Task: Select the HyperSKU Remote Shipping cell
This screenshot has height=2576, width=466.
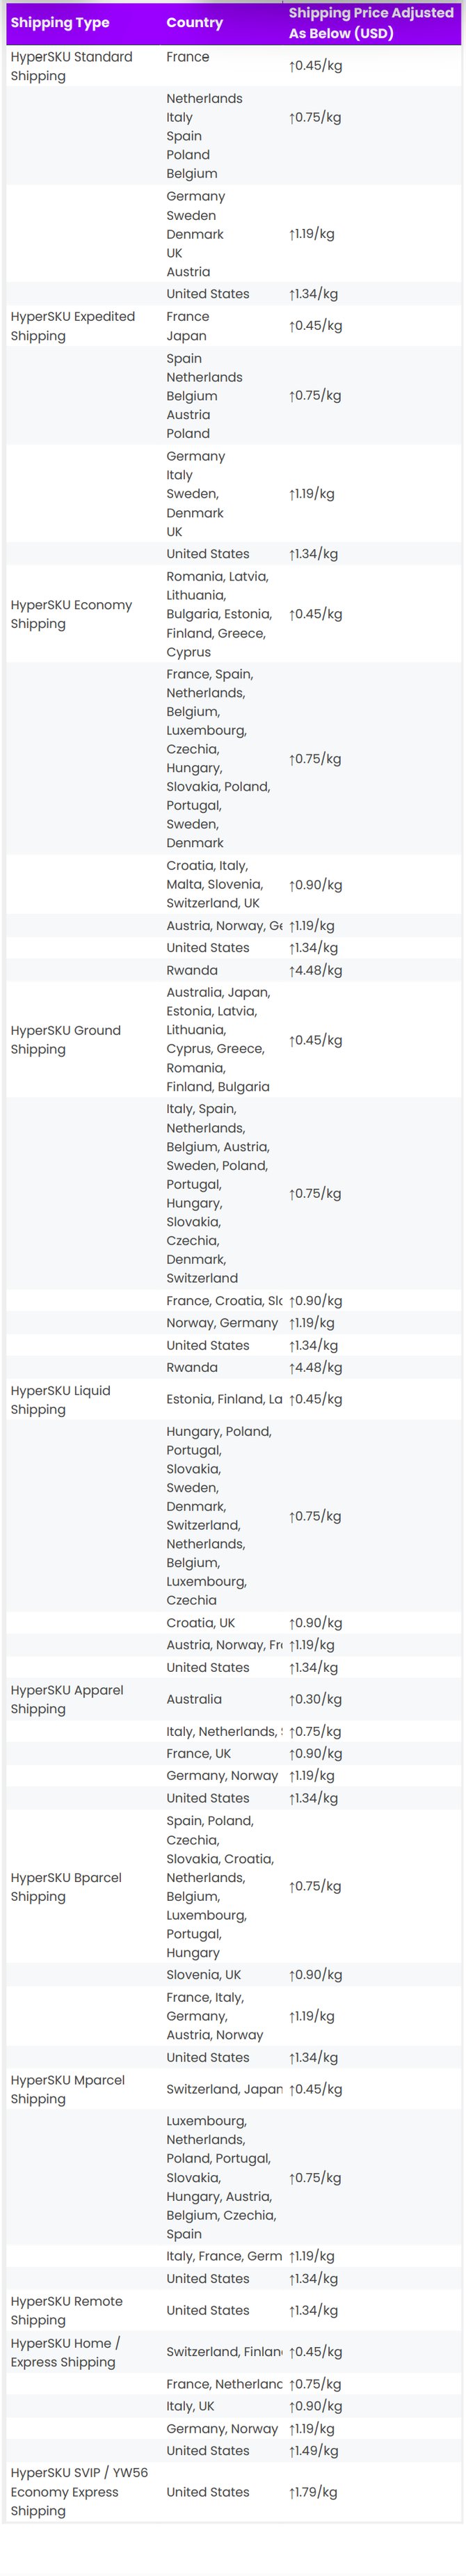Action: pyautogui.click(x=66, y=2310)
